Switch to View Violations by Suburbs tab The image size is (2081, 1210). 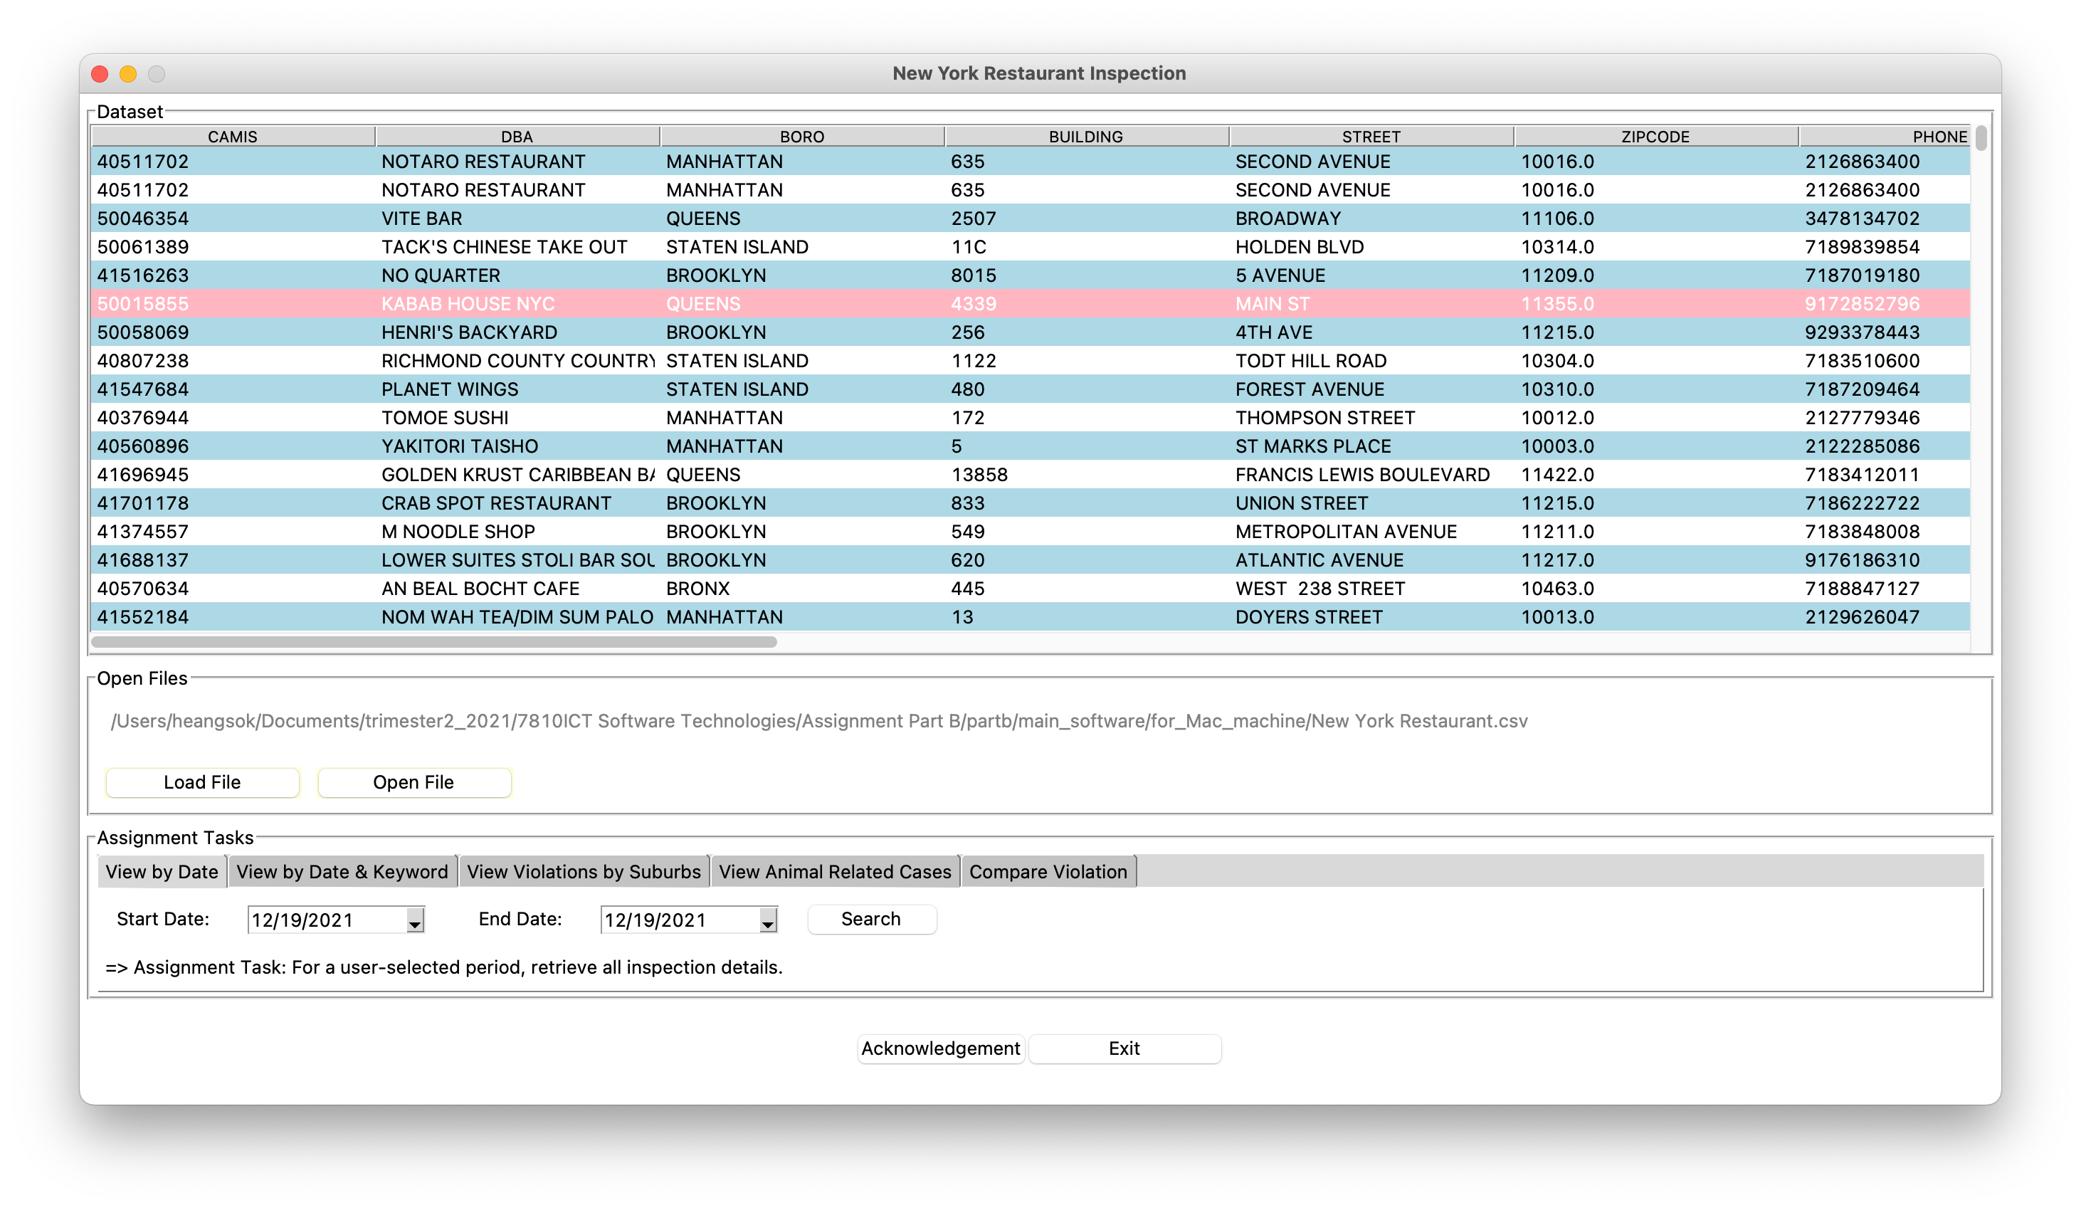[x=584, y=871]
